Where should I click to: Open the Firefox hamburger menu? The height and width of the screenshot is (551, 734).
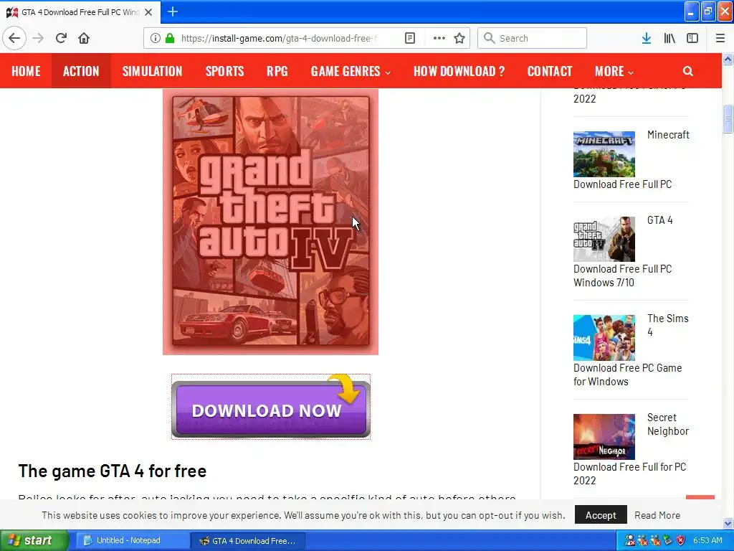click(x=720, y=38)
